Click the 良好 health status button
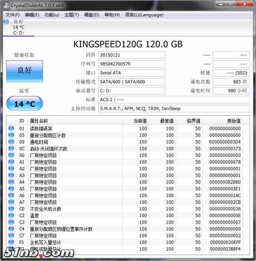This screenshot has height=261, width=256. (x=25, y=71)
